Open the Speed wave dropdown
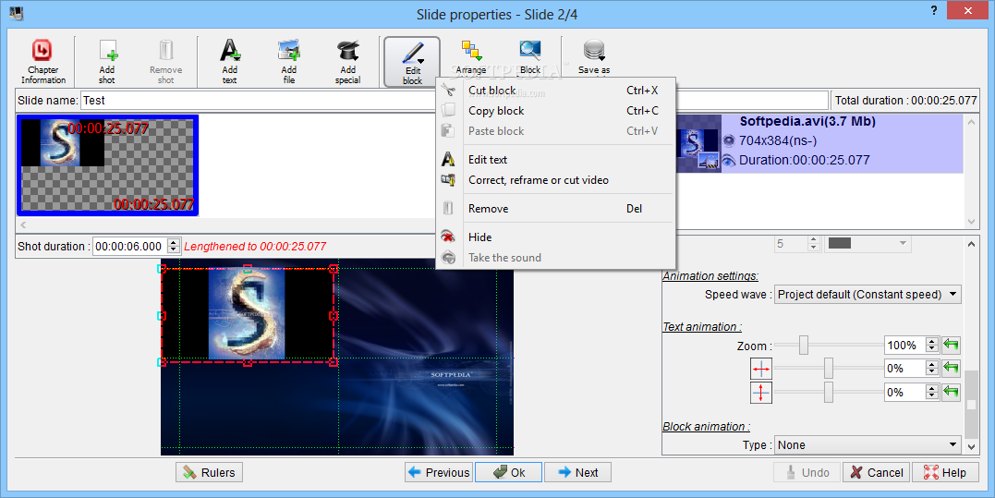This screenshot has height=498, width=995. pos(868,295)
